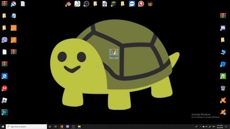Open the TeamViewer desktop shortcut
This screenshot has height=129, width=230.
pyautogui.click(x=132, y=4)
